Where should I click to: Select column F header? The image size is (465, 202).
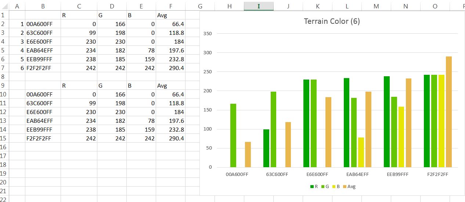(170, 6)
